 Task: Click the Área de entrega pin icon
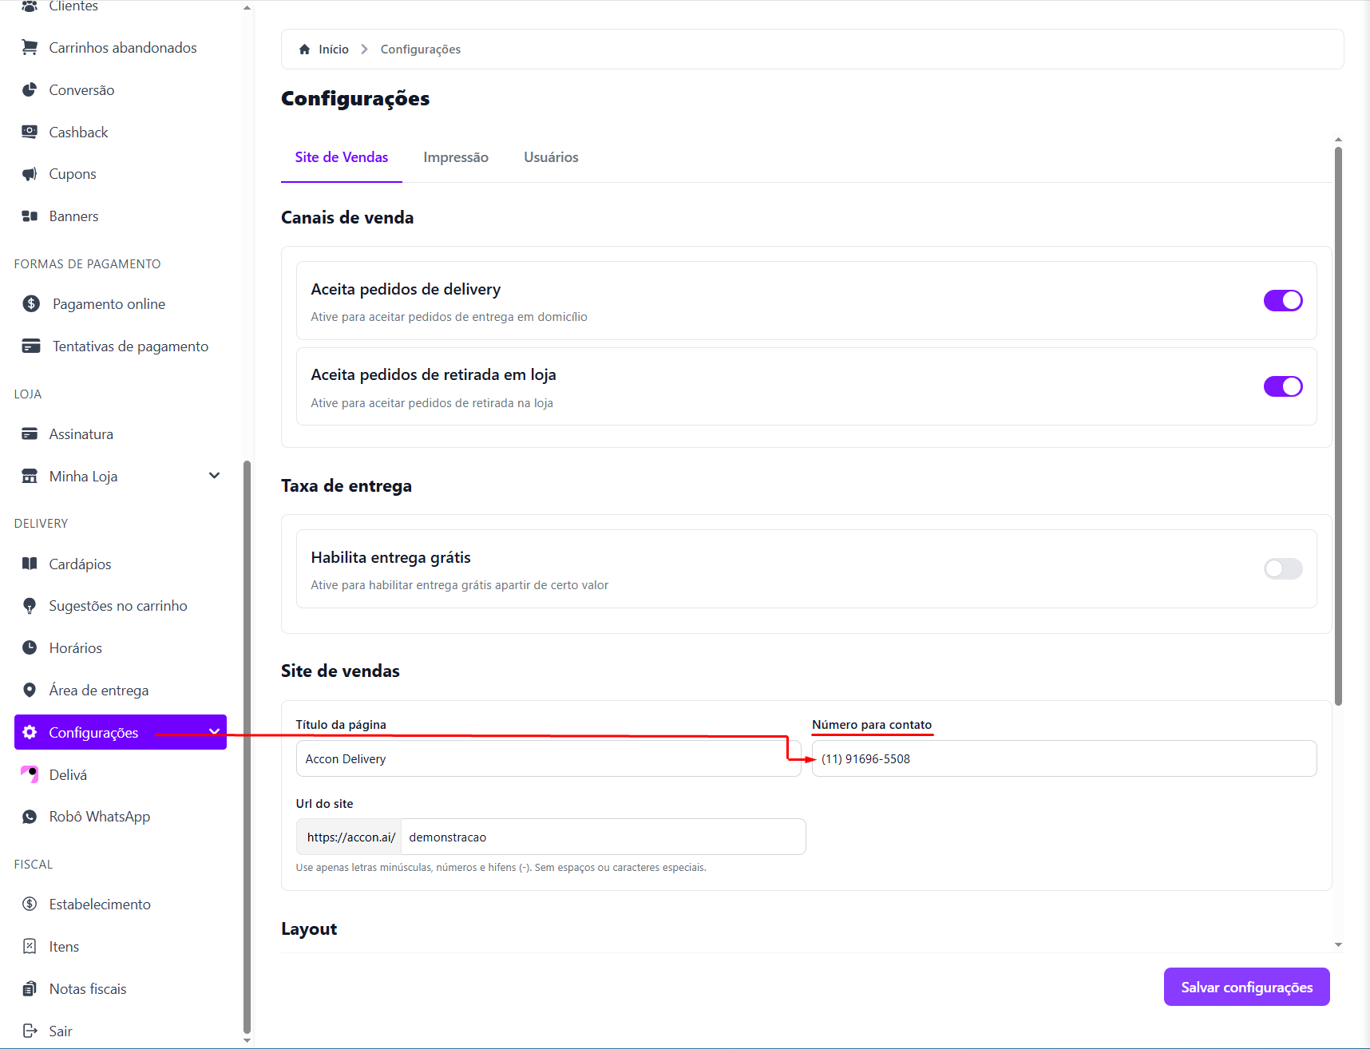click(x=30, y=690)
